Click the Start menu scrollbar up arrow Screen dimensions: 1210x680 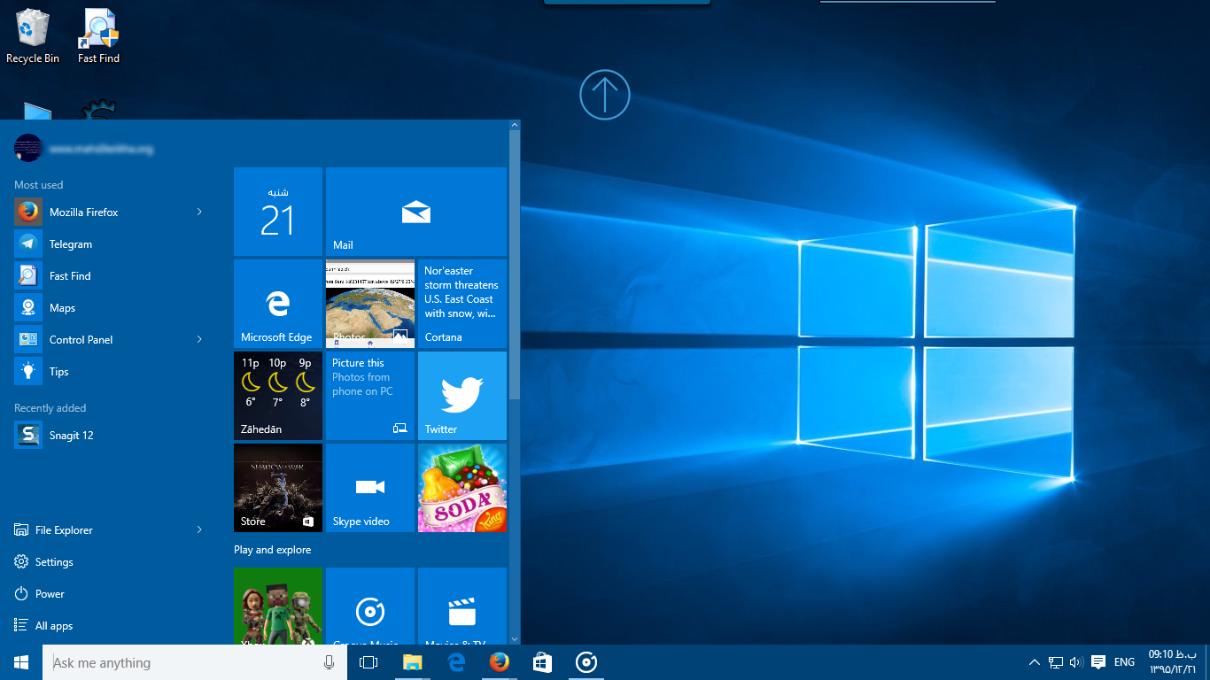tap(515, 126)
